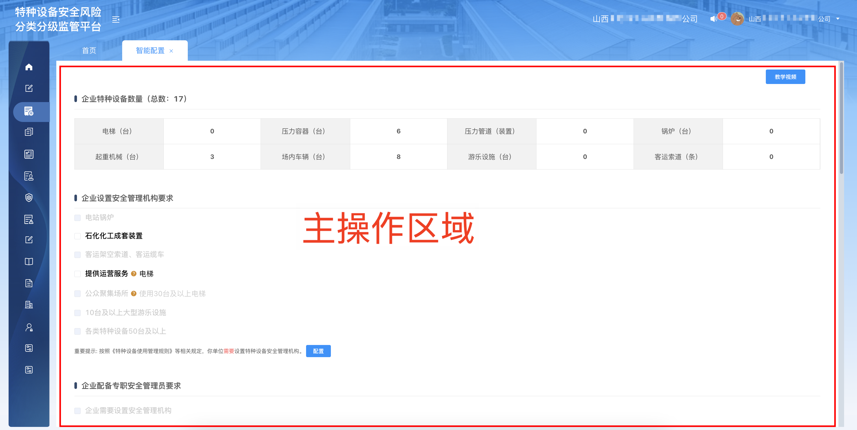
Task: Click the building sidebar icon
Action: pyautogui.click(x=29, y=305)
